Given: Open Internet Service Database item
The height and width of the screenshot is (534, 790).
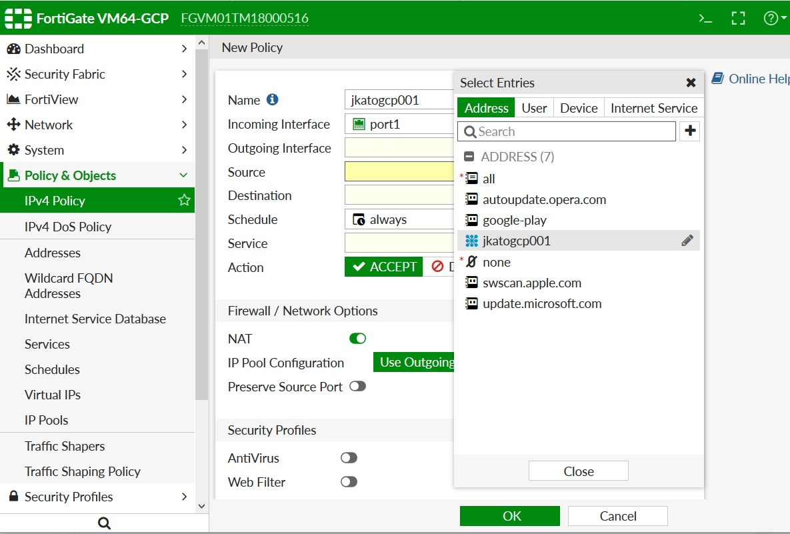Looking at the screenshot, I should point(97,319).
